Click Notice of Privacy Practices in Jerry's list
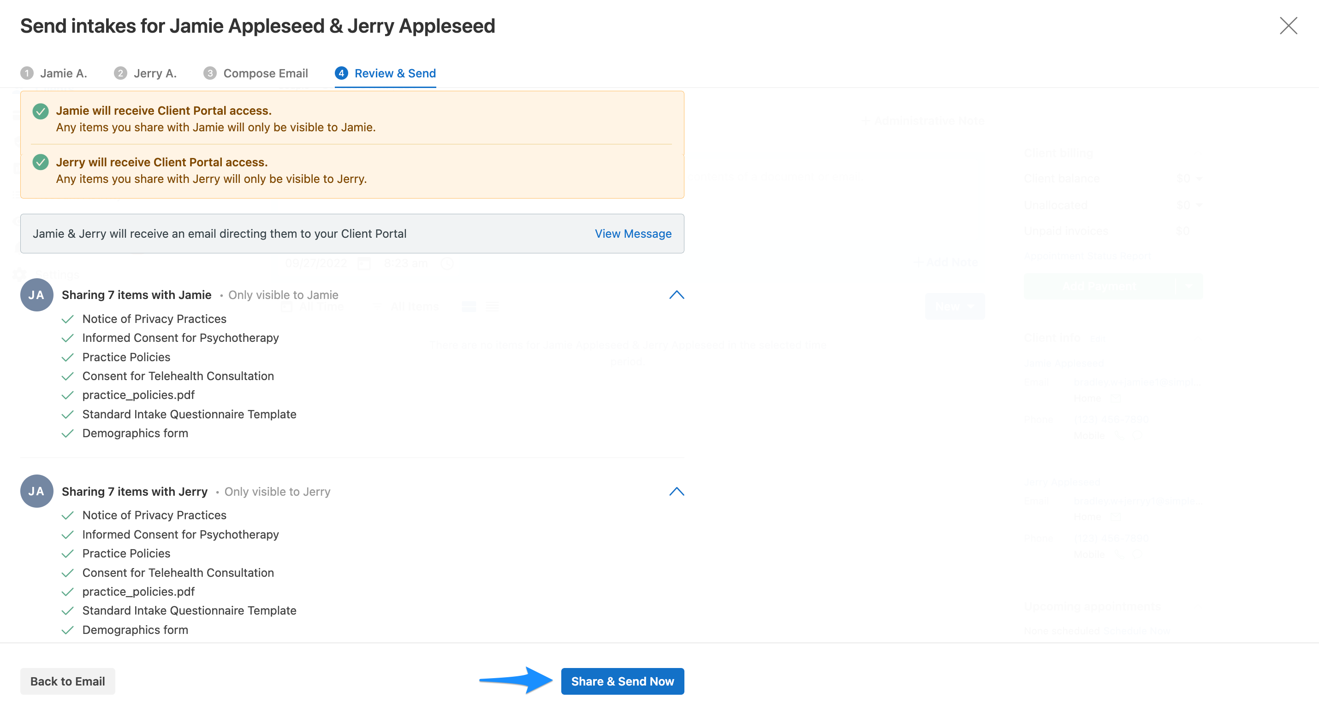Viewport: 1319px width, 715px height. (x=154, y=515)
